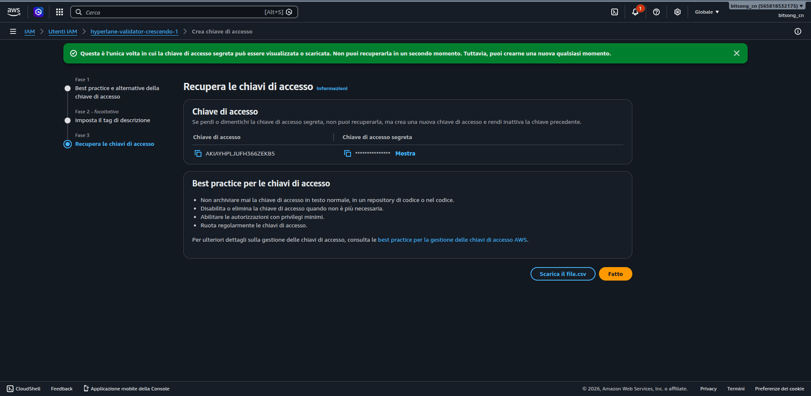Click the Chiave di accesso segreta header

pos(377,137)
